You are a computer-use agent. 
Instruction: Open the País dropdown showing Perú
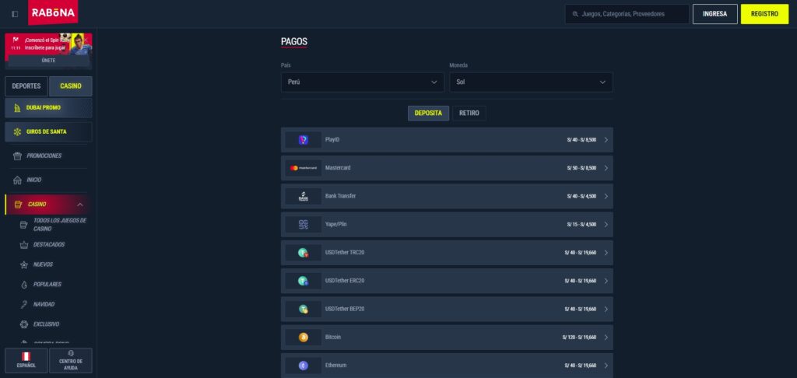(363, 82)
